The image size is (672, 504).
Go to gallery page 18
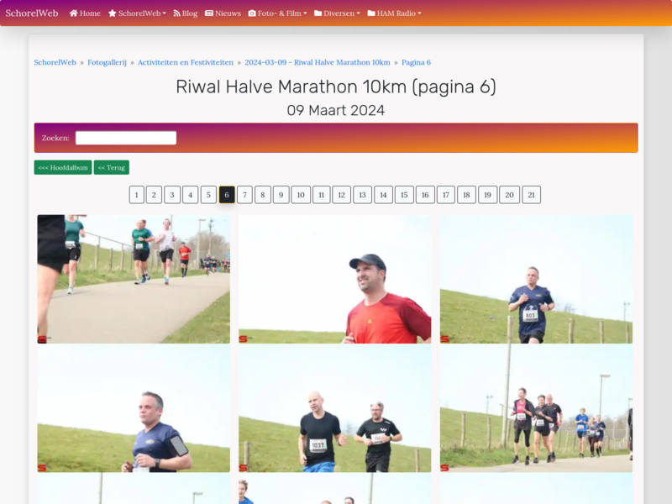pyautogui.click(x=467, y=195)
